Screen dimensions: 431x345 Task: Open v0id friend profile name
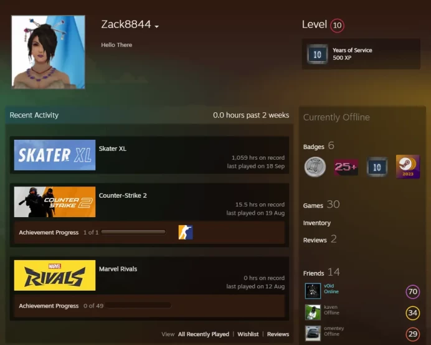tap(329, 286)
